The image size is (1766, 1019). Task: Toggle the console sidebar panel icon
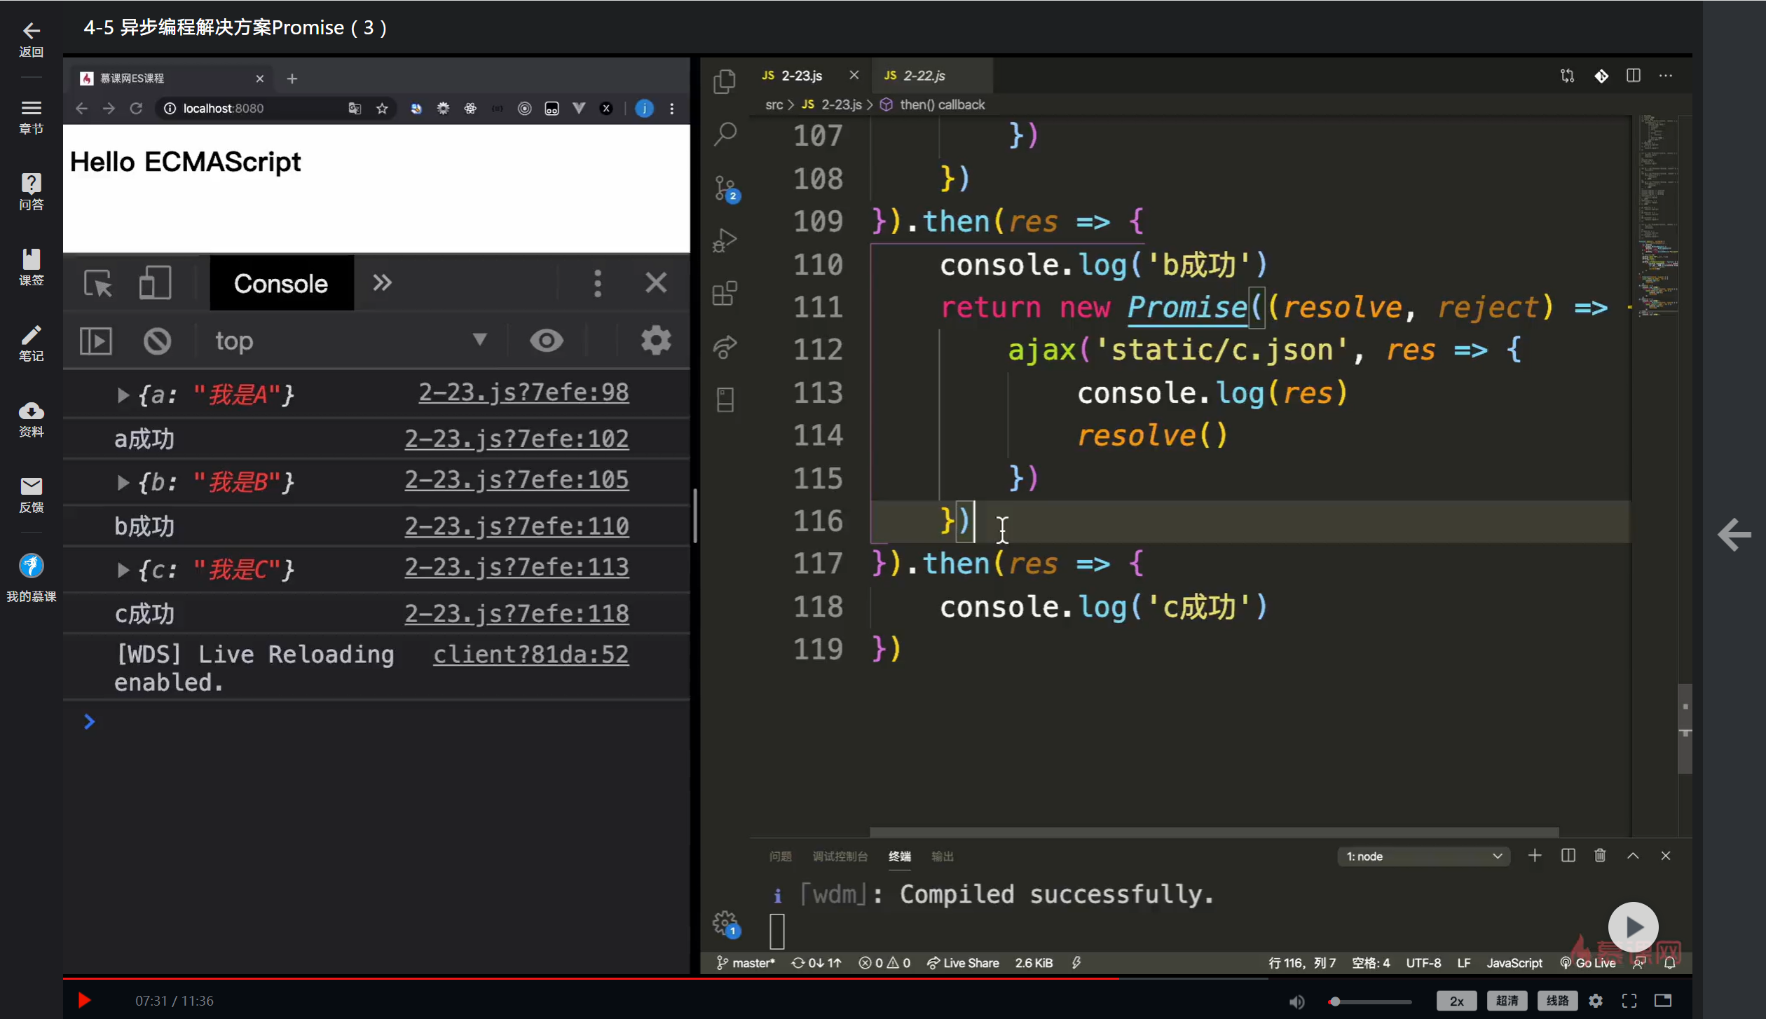[x=96, y=341]
